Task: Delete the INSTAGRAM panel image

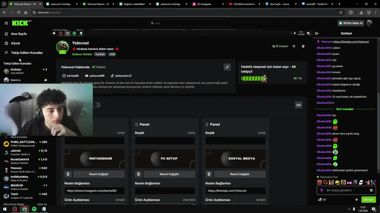Action: pos(68,174)
